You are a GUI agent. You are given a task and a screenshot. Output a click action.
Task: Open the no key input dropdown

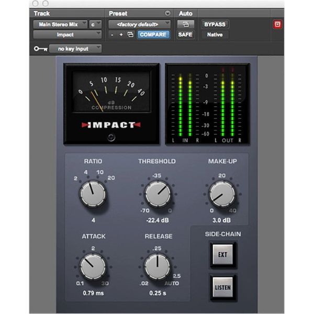pyautogui.click(x=75, y=49)
